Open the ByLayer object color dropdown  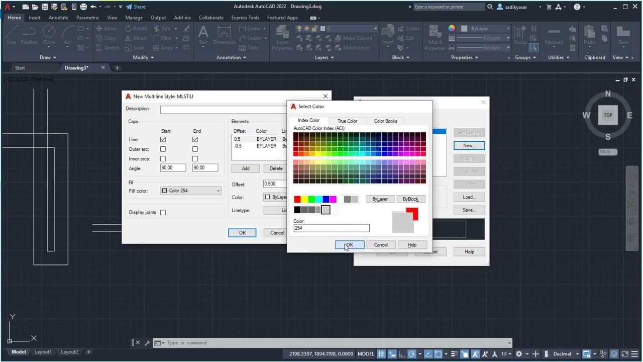tap(485, 29)
